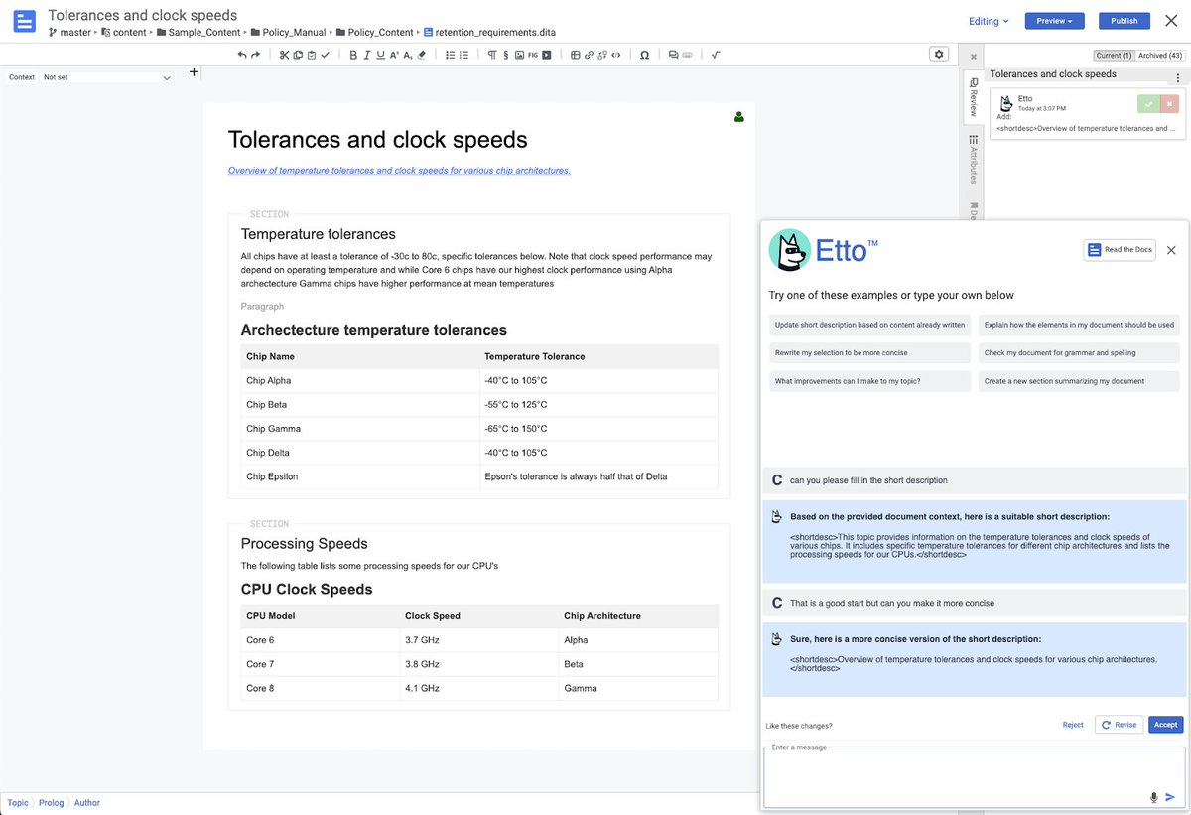This screenshot has height=815, width=1191.
Task: Choose 'Check my document for grammar' prompt
Action: pyautogui.click(x=1079, y=353)
